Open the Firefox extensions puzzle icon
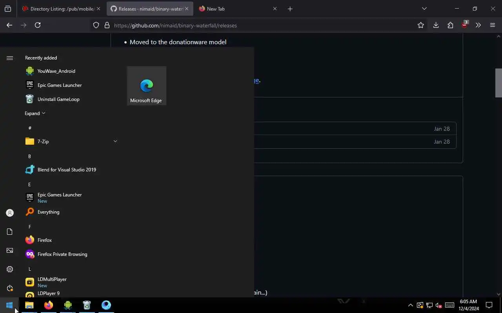502x313 pixels. (x=450, y=25)
